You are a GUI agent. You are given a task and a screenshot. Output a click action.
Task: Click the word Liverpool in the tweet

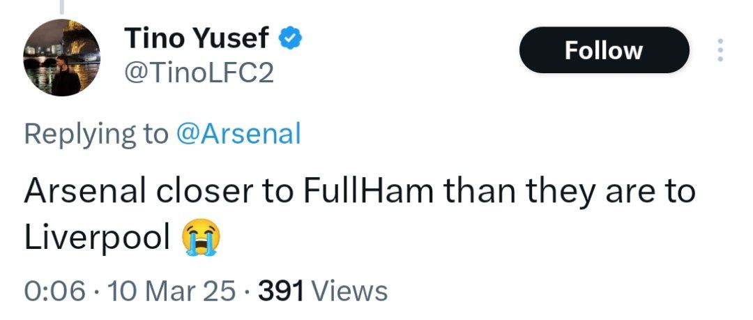pyautogui.click(x=97, y=238)
